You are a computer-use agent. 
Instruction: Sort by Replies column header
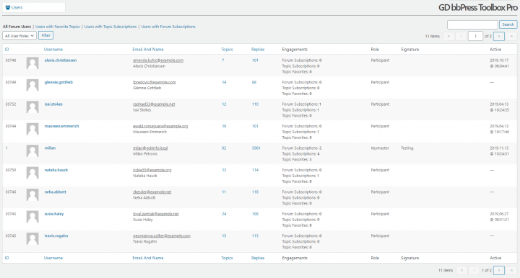tap(258, 49)
